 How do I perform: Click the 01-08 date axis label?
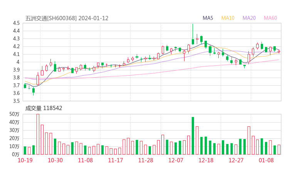pyautogui.click(x=266, y=160)
